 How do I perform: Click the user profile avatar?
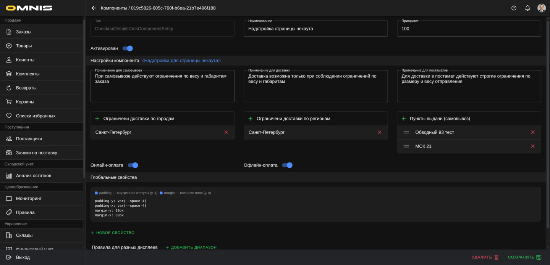(x=541, y=8)
